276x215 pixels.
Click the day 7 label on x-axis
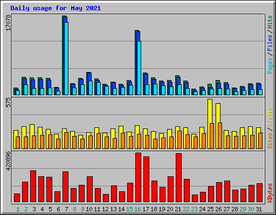coord(66,209)
